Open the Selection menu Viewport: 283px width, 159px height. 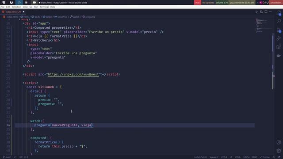click(16, 7)
